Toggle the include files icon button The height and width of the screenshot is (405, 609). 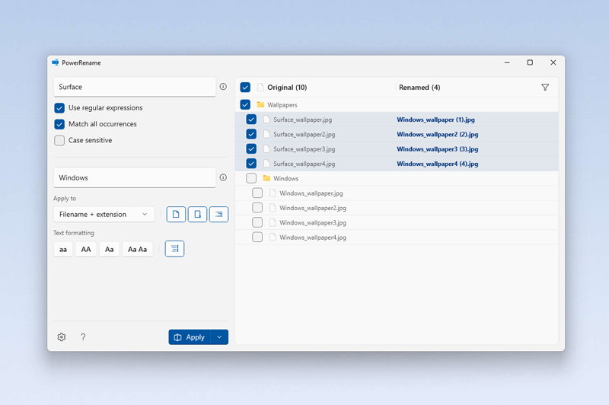(x=176, y=215)
